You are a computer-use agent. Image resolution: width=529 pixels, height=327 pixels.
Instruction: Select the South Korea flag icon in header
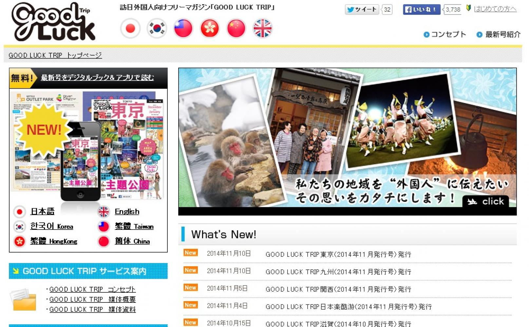coord(157,28)
